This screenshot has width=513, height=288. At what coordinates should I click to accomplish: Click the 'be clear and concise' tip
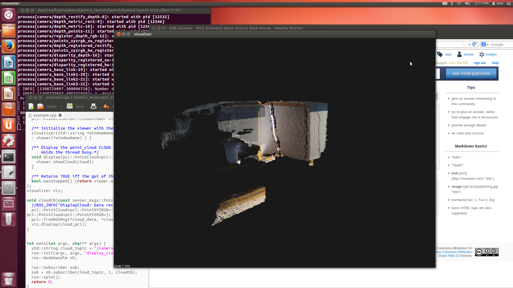[467, 133]
